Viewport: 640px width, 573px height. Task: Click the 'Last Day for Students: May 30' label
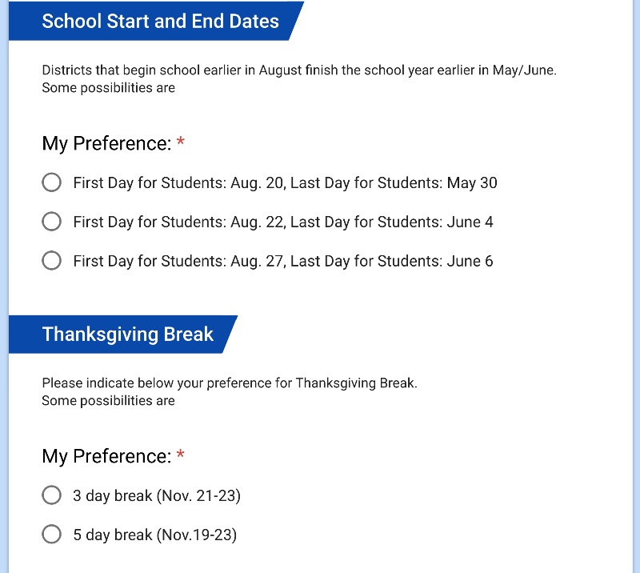394,183
